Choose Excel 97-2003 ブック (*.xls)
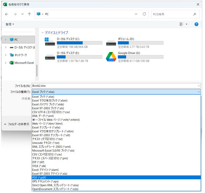The height and width of the screenshot is (193, 205). click(116, 108)
